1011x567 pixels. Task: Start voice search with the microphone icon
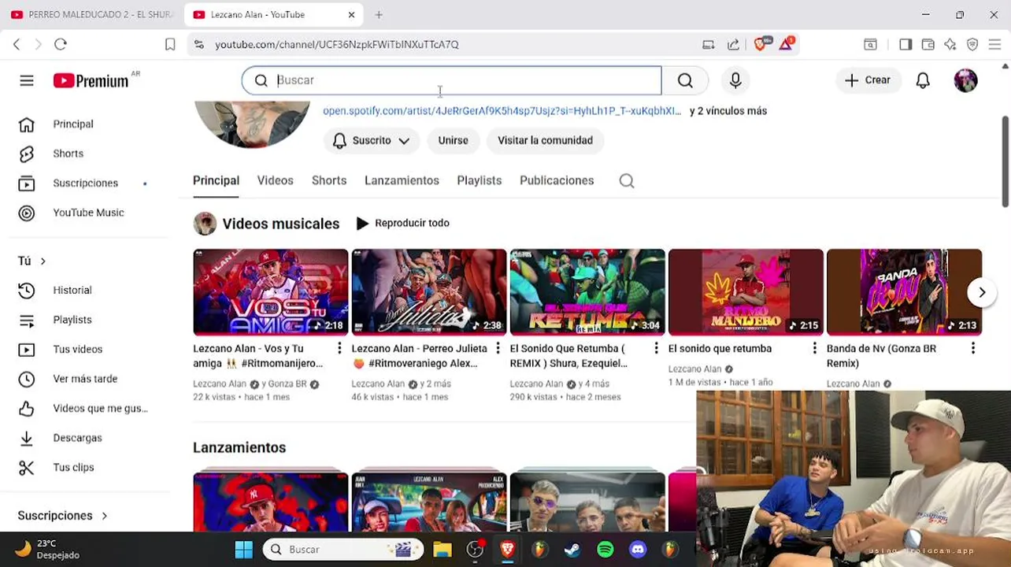[x=735, y=80]
